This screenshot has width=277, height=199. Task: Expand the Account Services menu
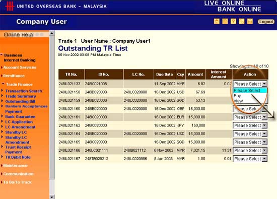point(20,68)
